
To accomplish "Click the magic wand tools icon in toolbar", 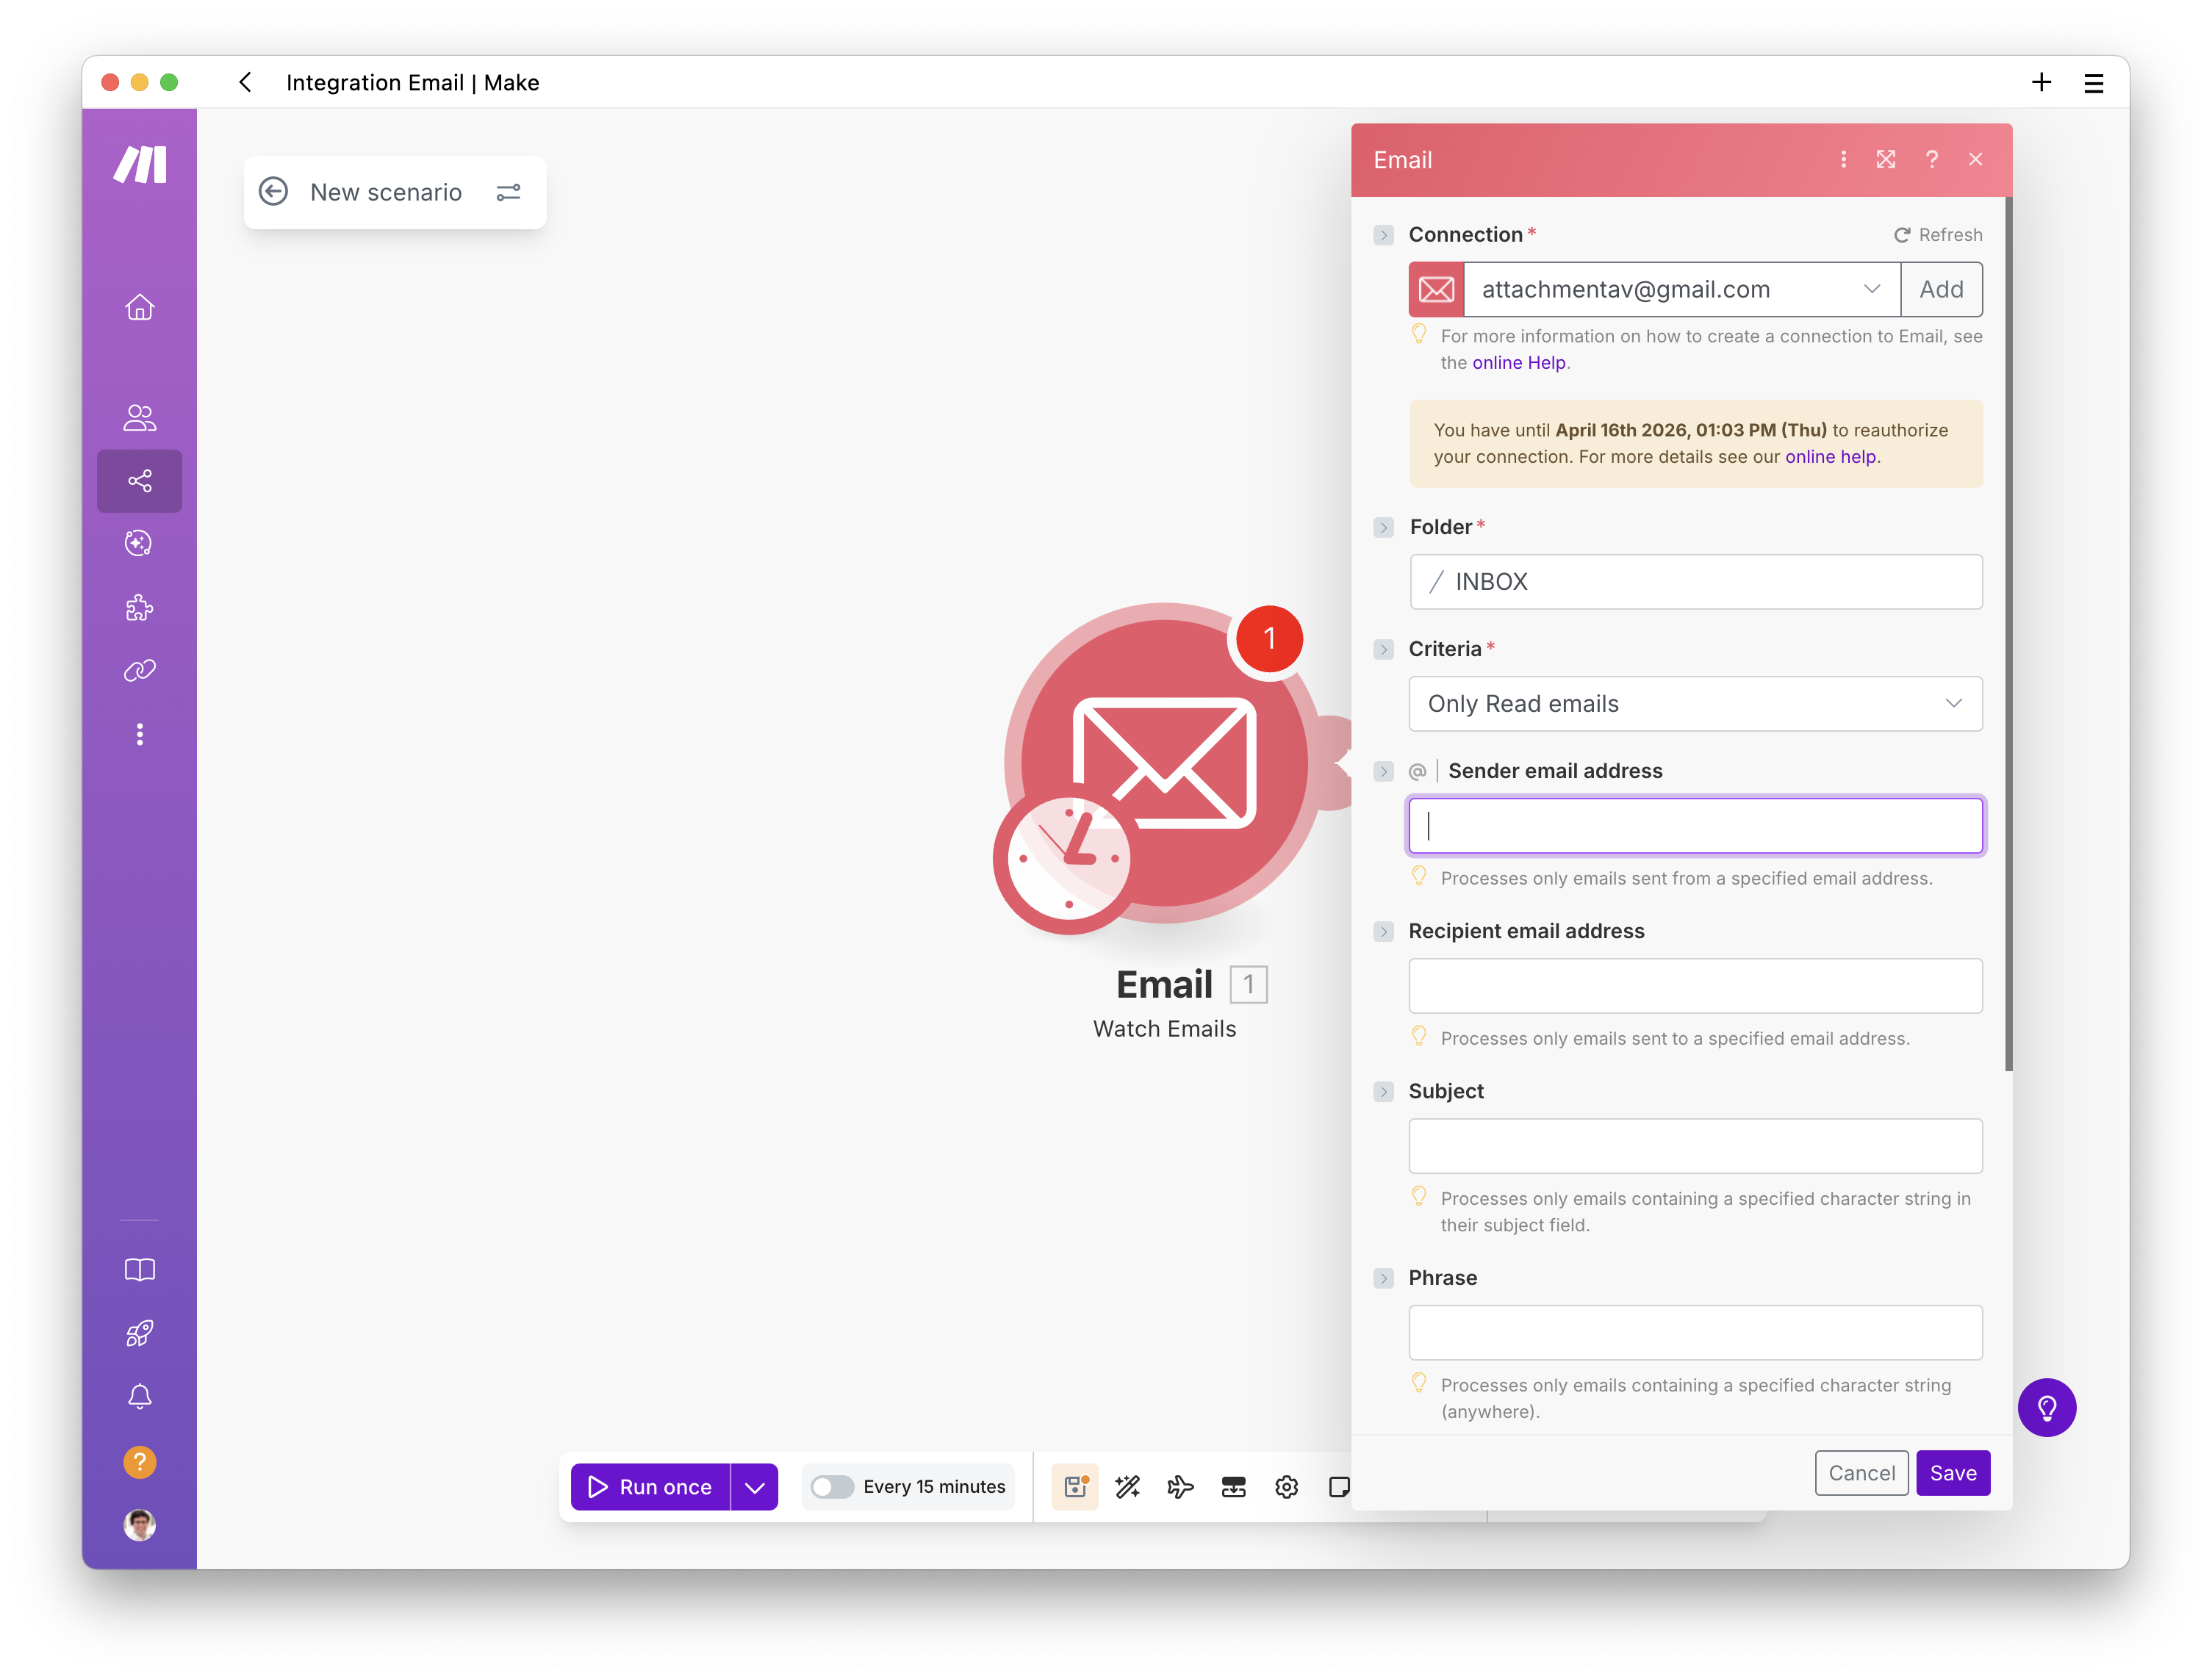I will point(1128,1487).
